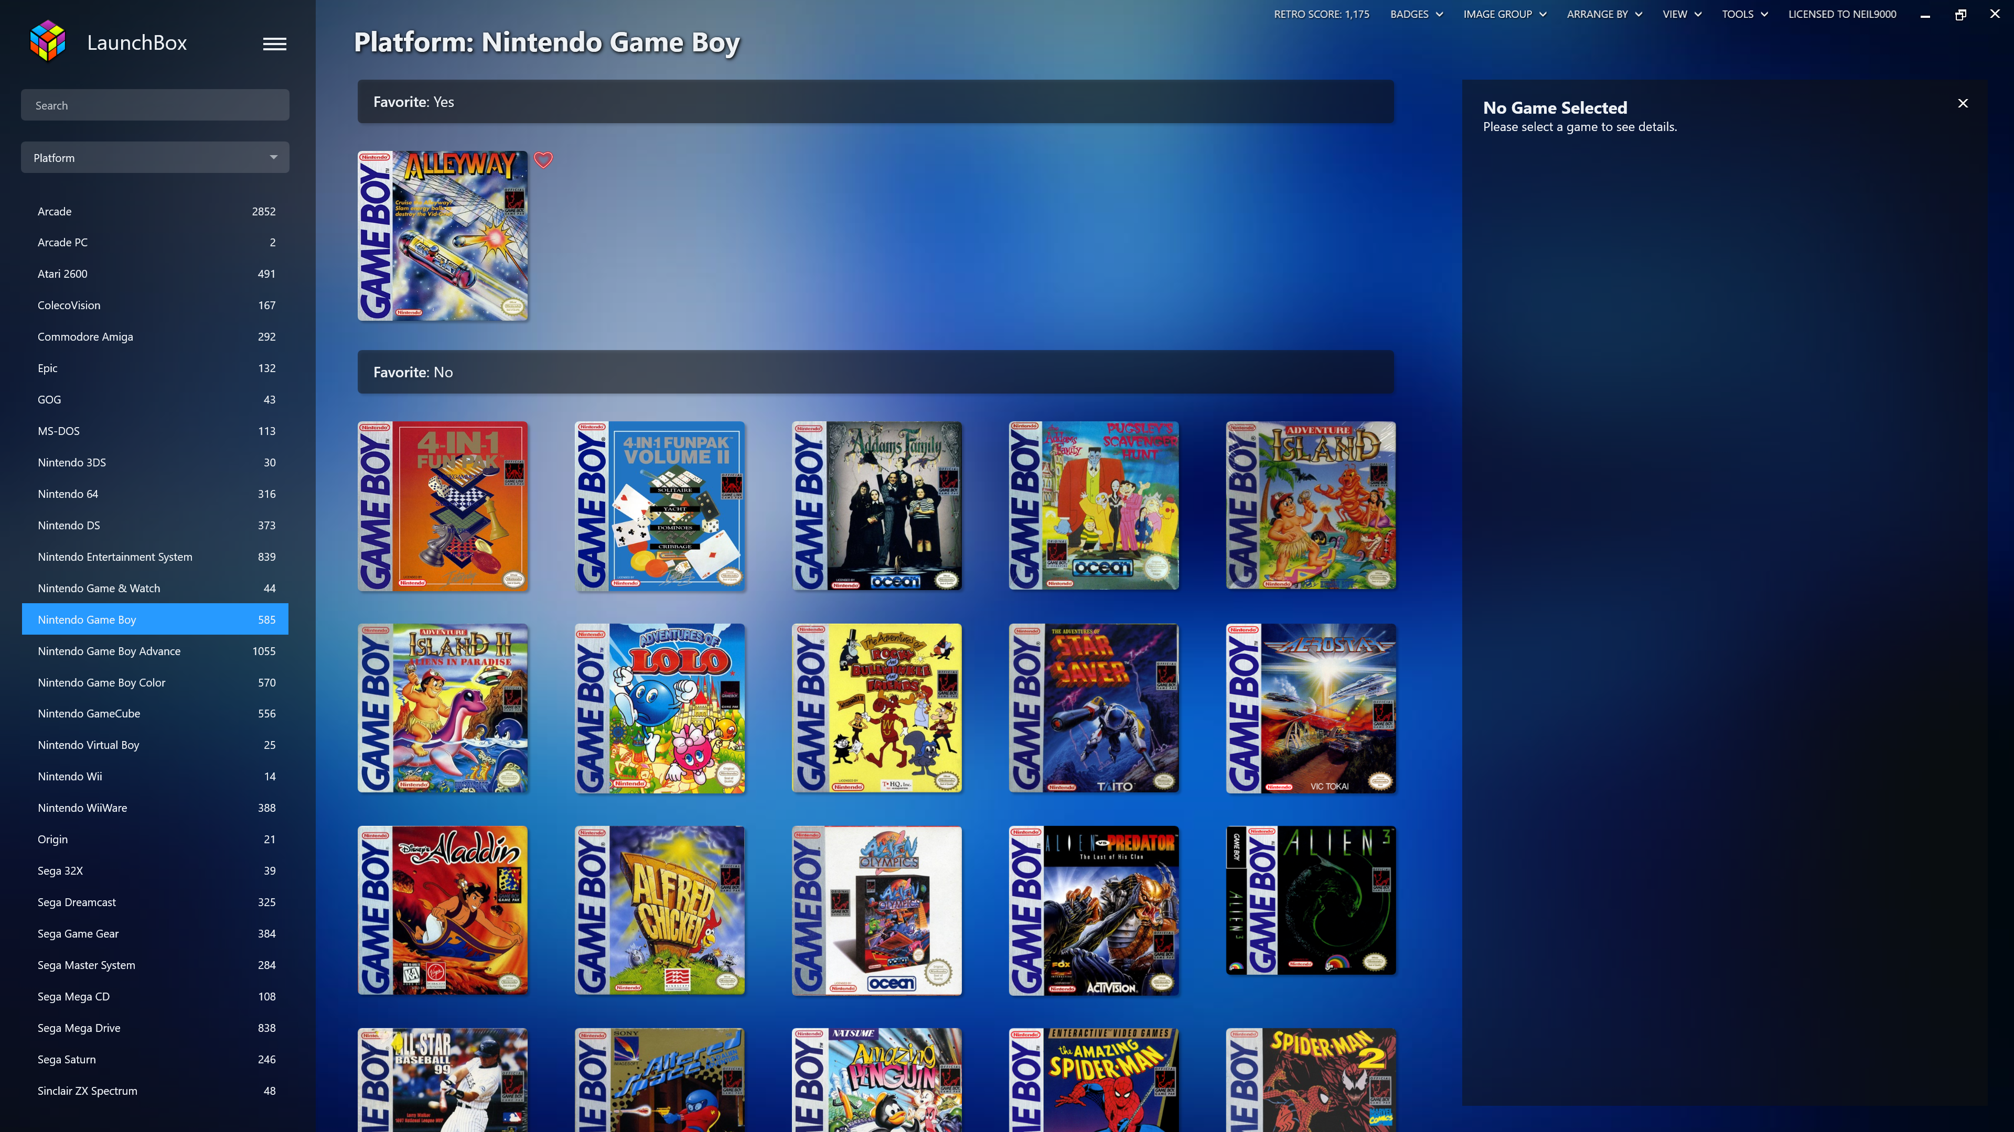Screen dimensions: 2014x1132
Task: Select Commodore Amiga platform
Action: click(155, 336)
